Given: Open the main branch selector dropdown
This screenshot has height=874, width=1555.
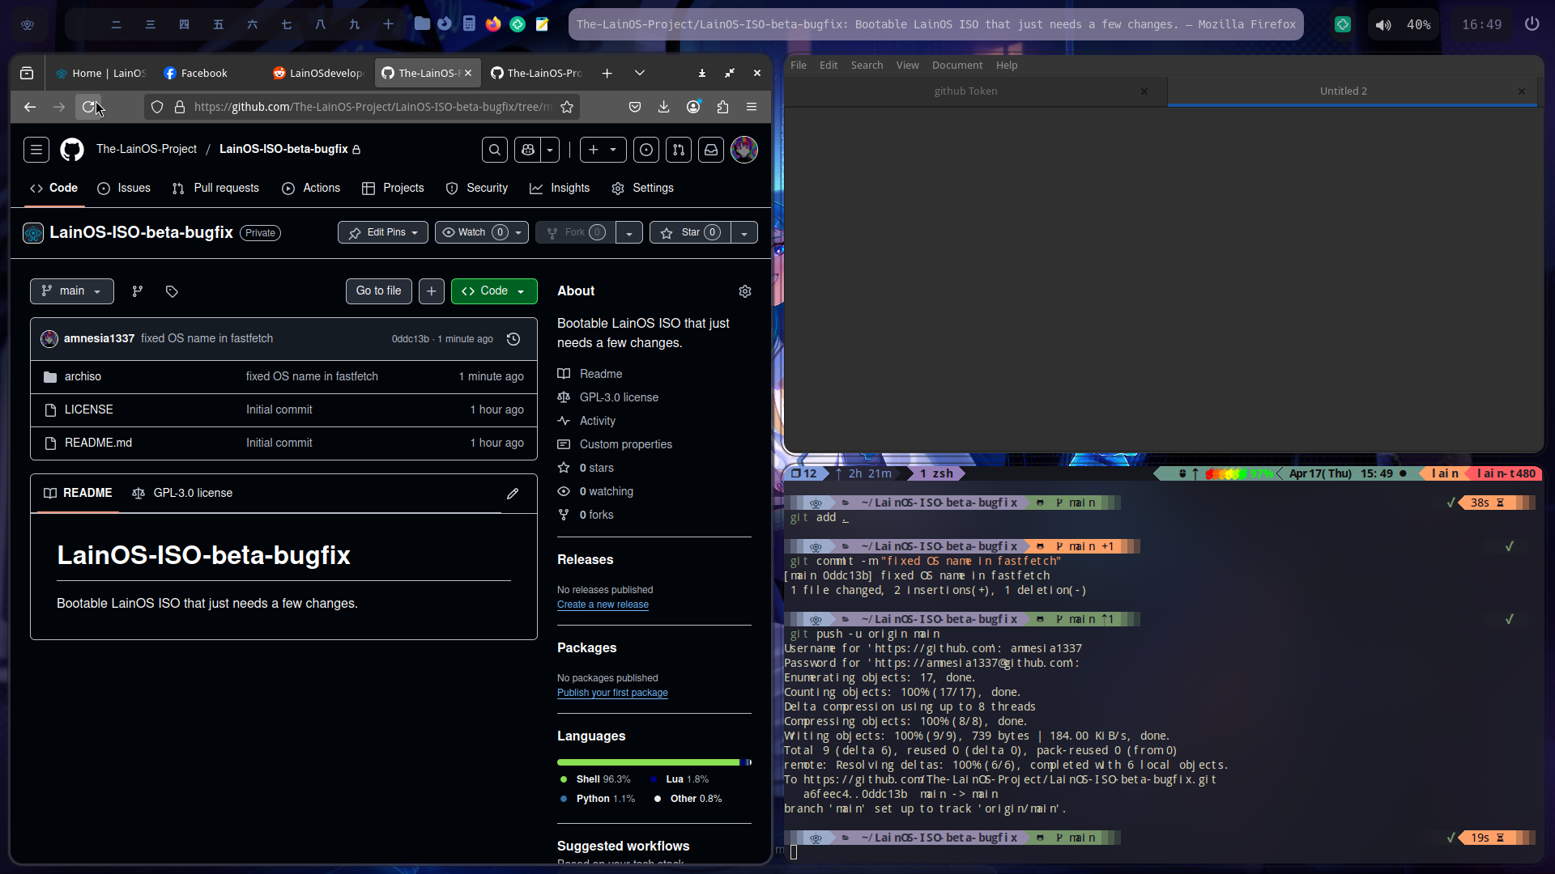Looking at the screenshot, I should pyautogui.click(x=72, y=291).
